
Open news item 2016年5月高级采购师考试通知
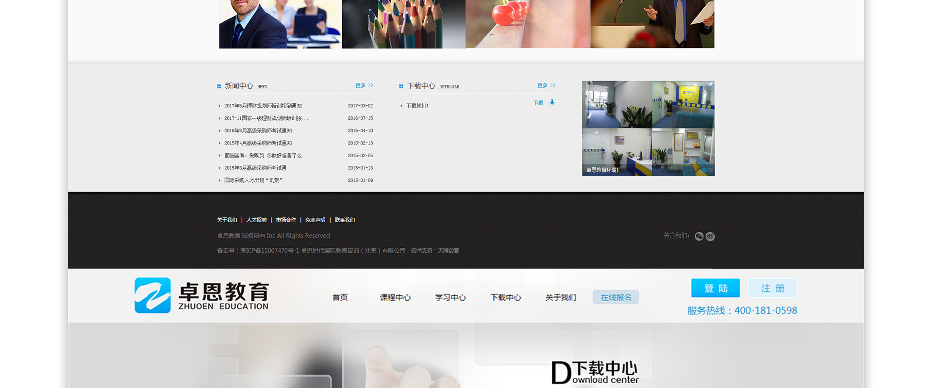coord(258,130)
